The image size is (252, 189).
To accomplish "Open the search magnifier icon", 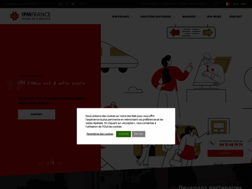I will (216, 4).
